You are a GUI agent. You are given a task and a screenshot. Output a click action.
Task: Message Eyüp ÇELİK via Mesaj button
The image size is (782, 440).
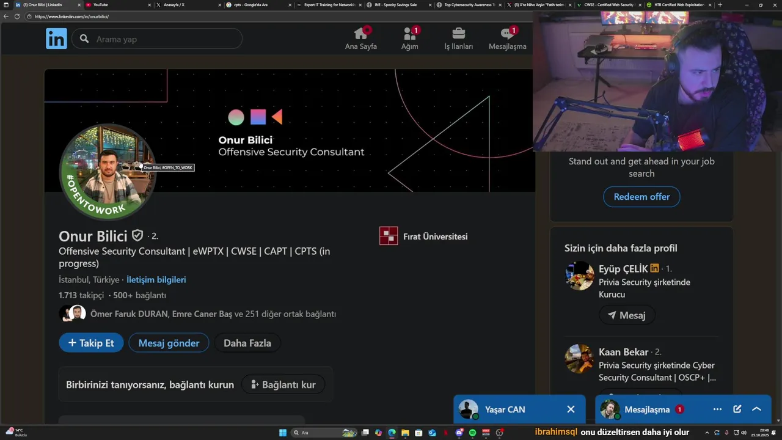(627, 315)
